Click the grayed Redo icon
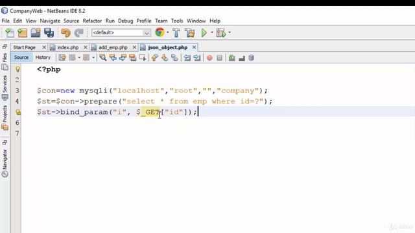415x233 pixels. tap(79, 33)
